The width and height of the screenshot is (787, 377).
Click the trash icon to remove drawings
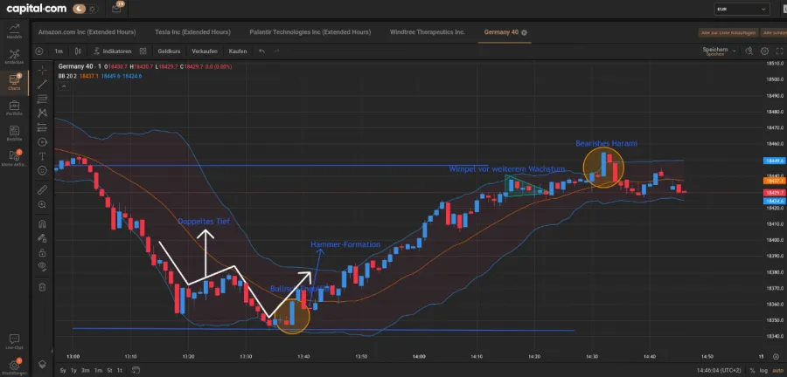[42, 286]
